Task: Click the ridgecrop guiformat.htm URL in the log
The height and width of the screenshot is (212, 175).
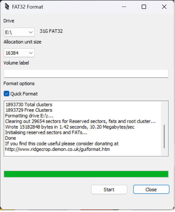Action: 57,149
